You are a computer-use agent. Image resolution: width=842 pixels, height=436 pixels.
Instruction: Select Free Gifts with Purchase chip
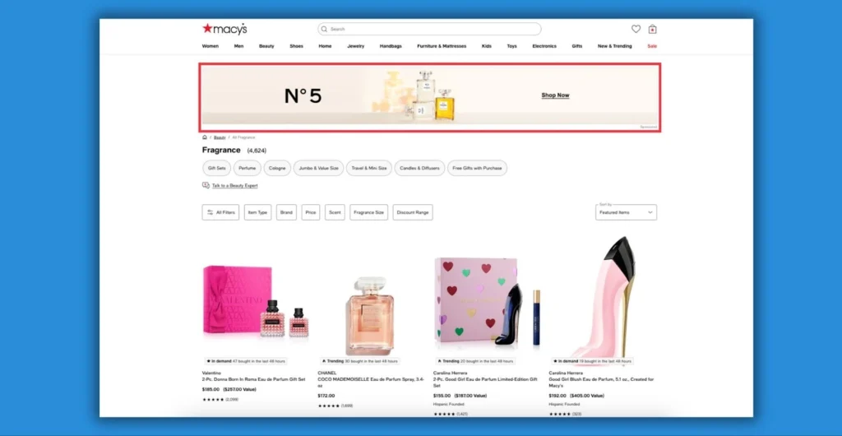coord(477,168)
